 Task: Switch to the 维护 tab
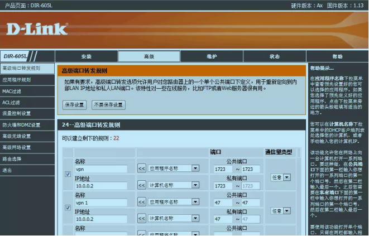coord(212,56)
